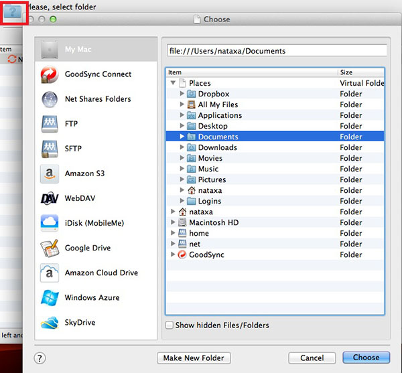Viewport: 402px width, 373px height.
Task: Click the Applications folder icon
Action: pyautogui.click(x=191, y=116)
